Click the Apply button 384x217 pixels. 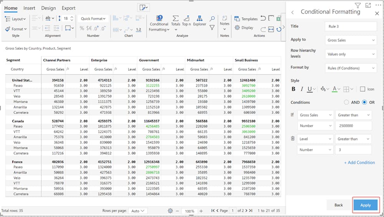pos(366,205)
